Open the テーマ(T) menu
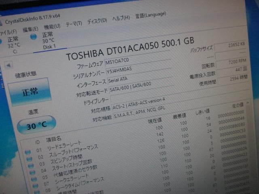 [x=74, y=24]
